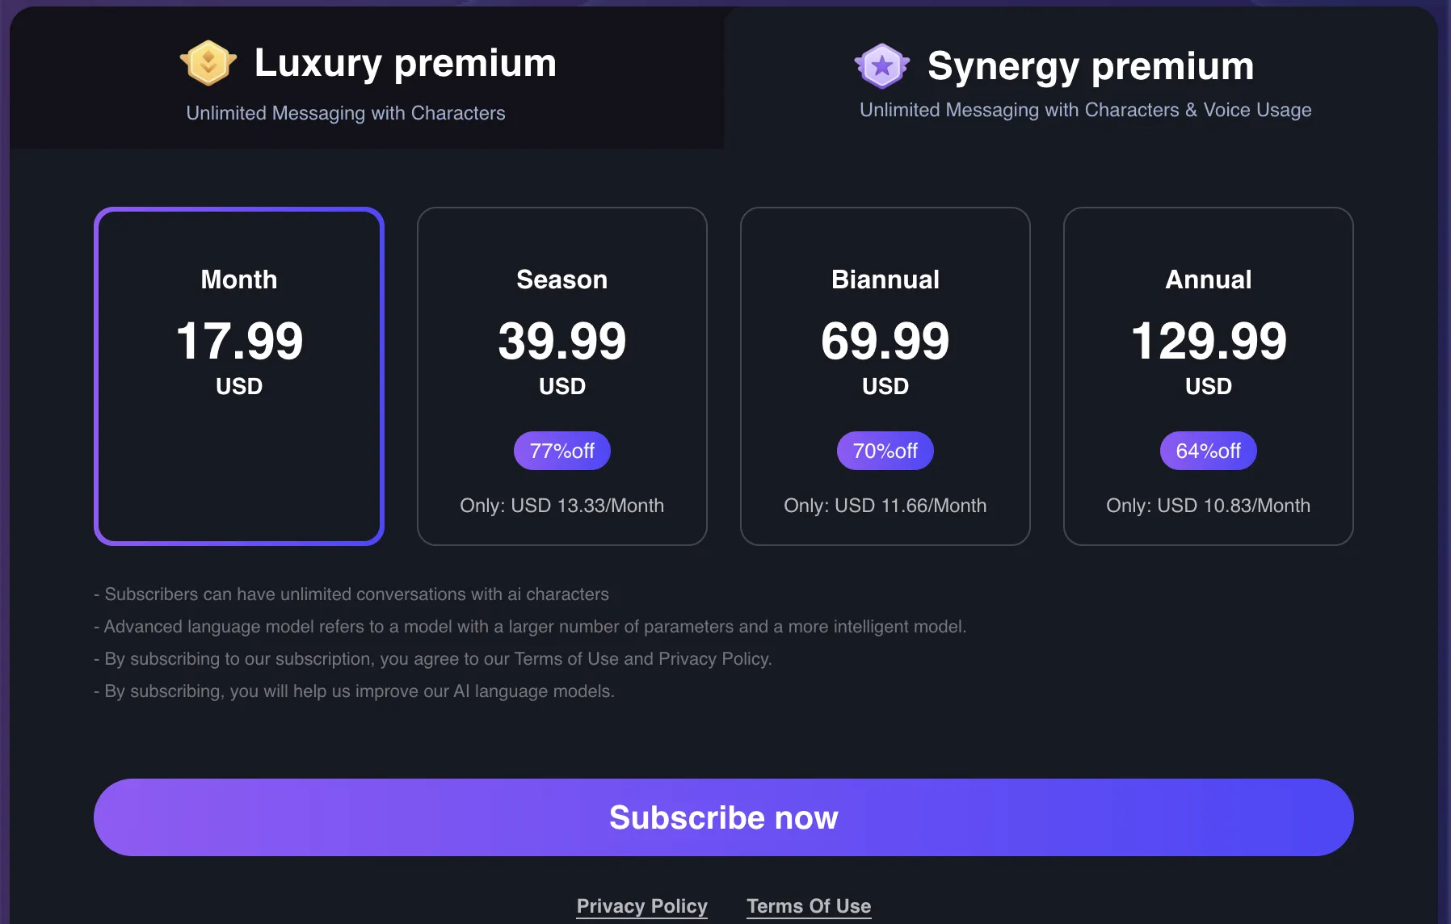This screenshot has width=1451, height=924.
Task: Click USD 13.33/Month text under Season
Action: click(x=561, y=505)
